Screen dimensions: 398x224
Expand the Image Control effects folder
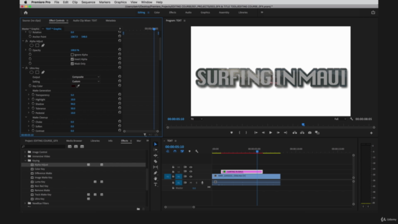click(25, 152)
